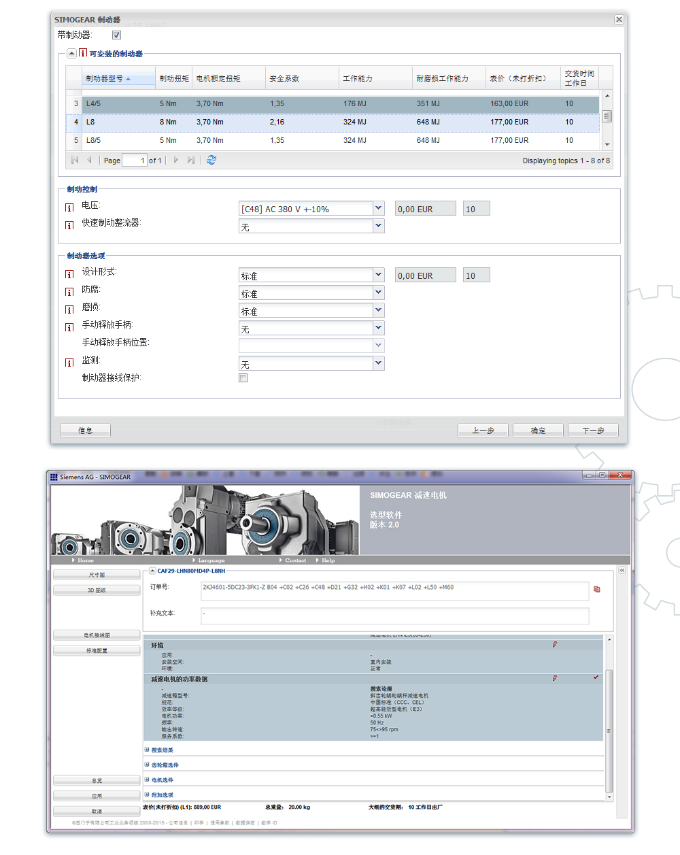Show info for 手动释放手柄 option
Image resolution: width=680 pixels, height=855 pixels.
pos(69,327)
